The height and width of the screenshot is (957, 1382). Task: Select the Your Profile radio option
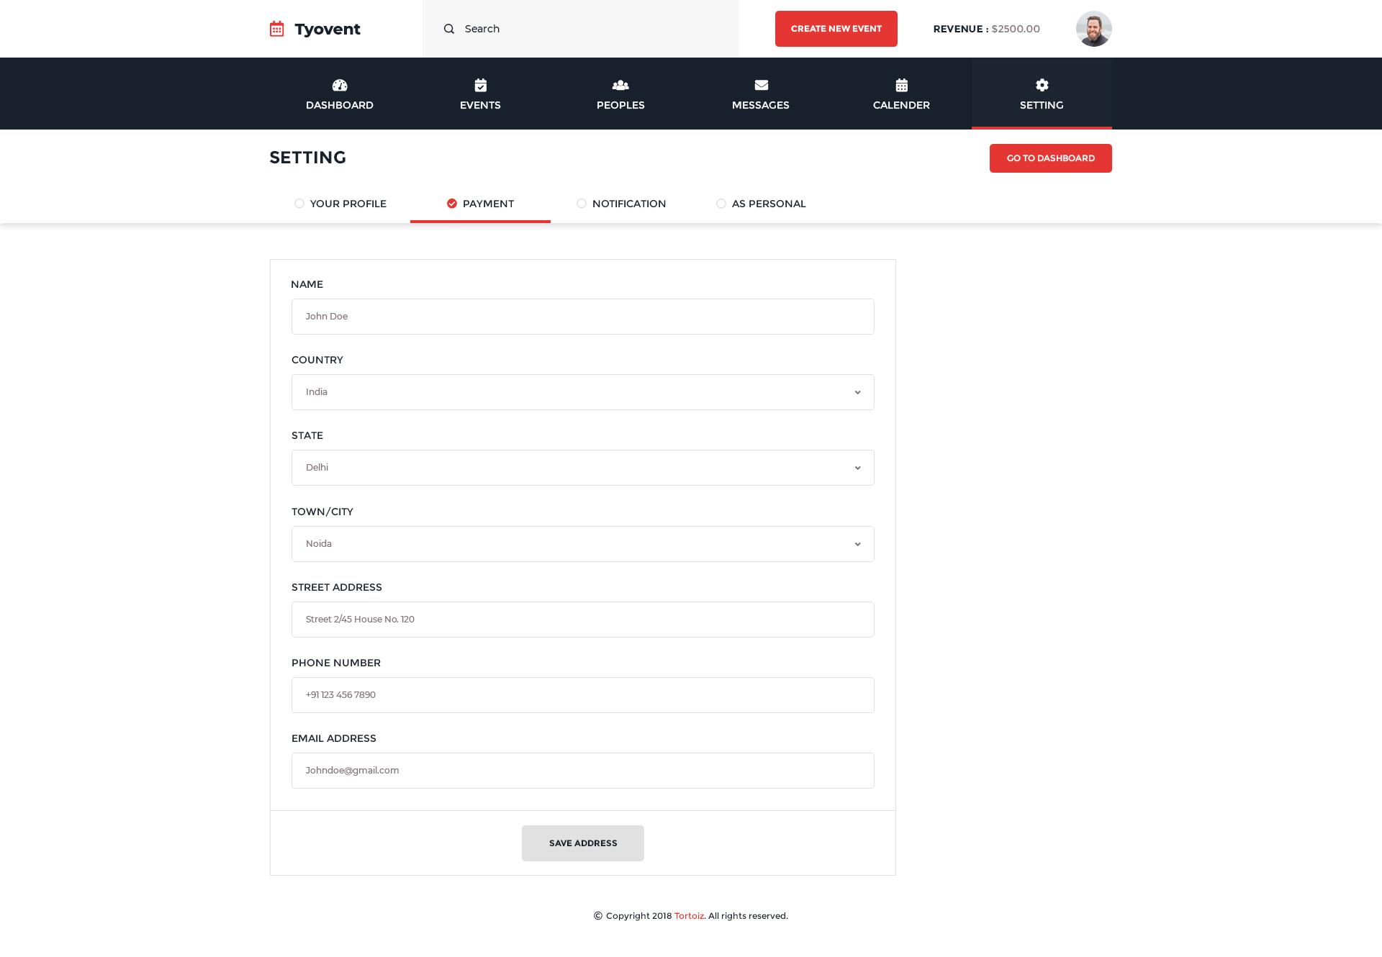point(299,204)
